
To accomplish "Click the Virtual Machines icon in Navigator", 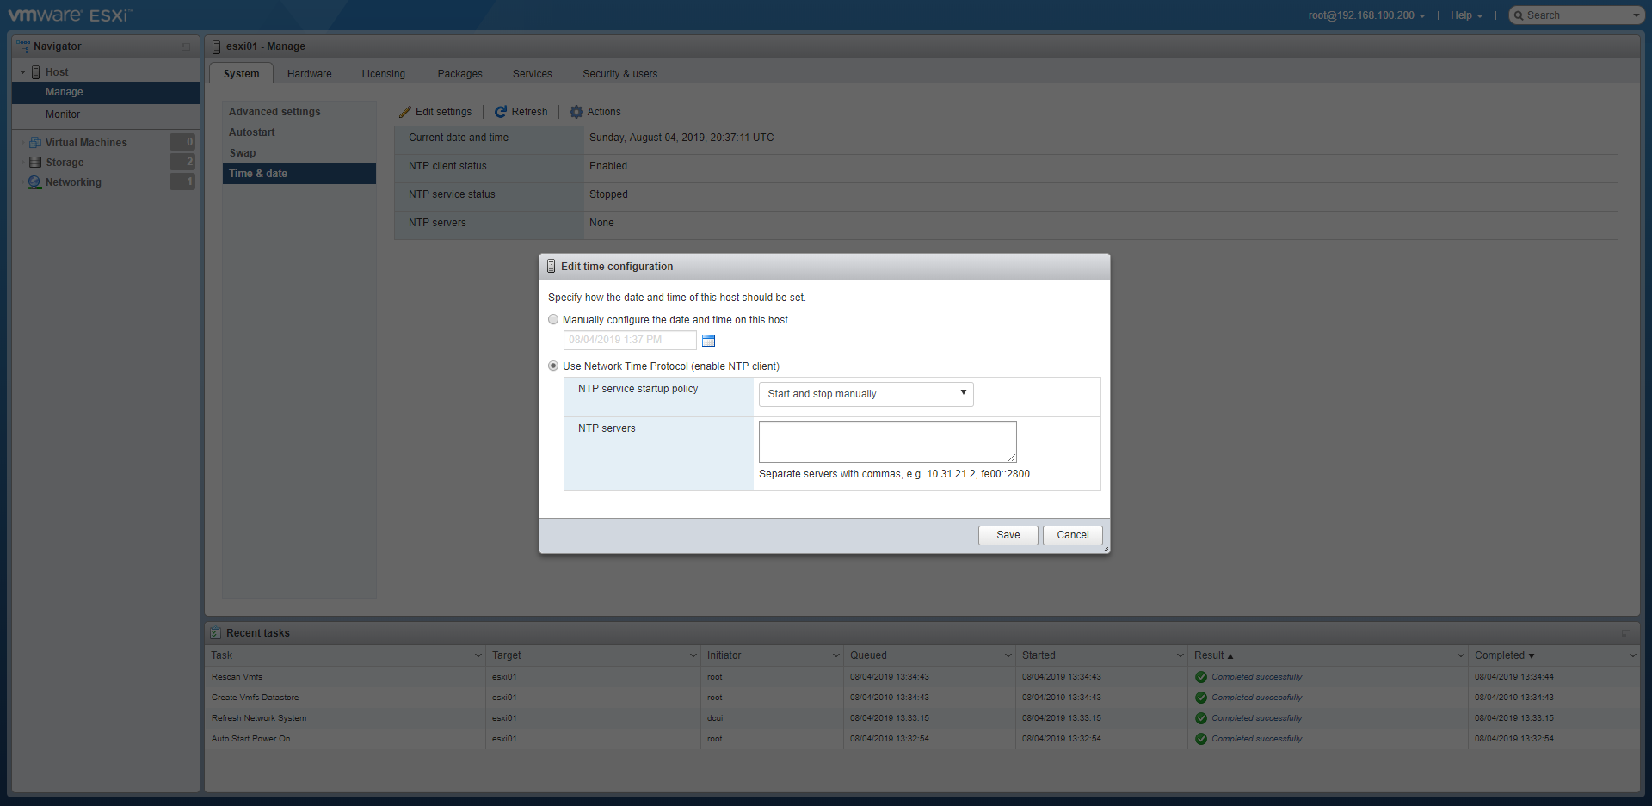I will [x=35, y=143].
